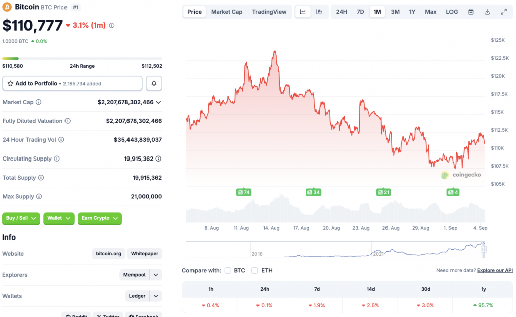Click the news marker labeled 74

[244, 192]
